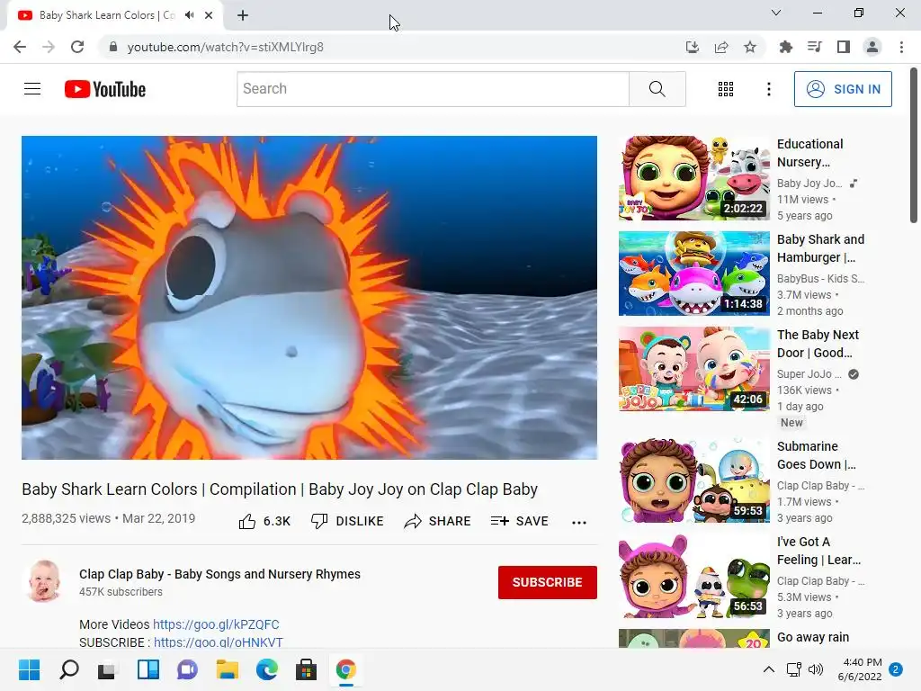
Task: Open Windows taskbar search
Action: click(69, 669)
